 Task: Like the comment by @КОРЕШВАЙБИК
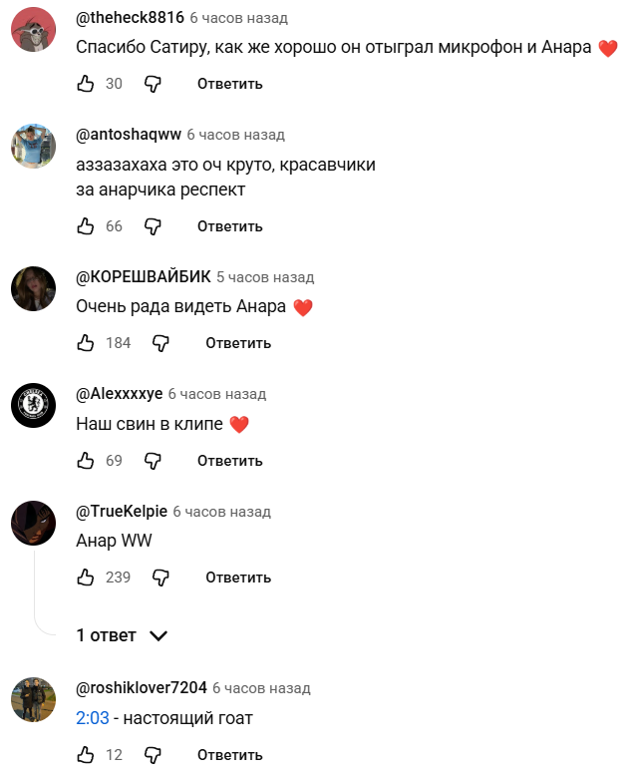click(x=86, y=343)
